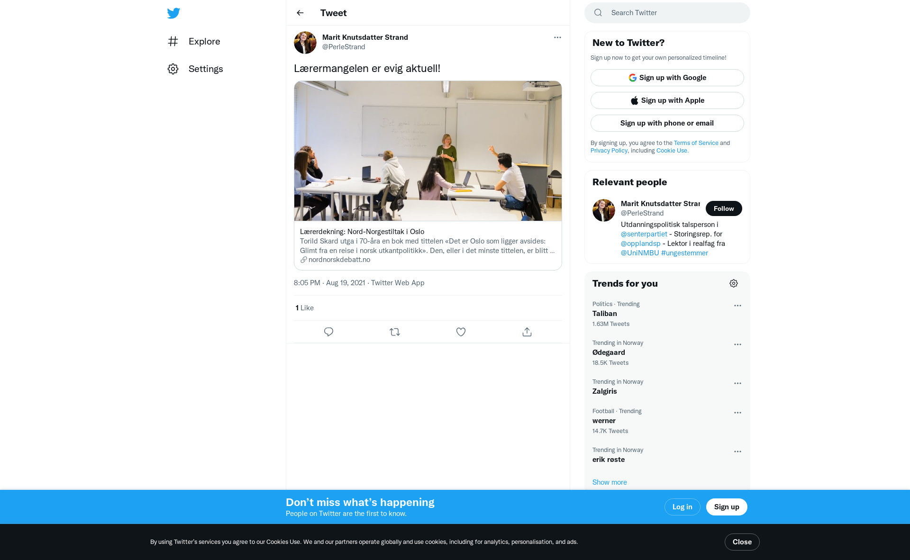Retweet using the retweet icon

coord(395,332)
